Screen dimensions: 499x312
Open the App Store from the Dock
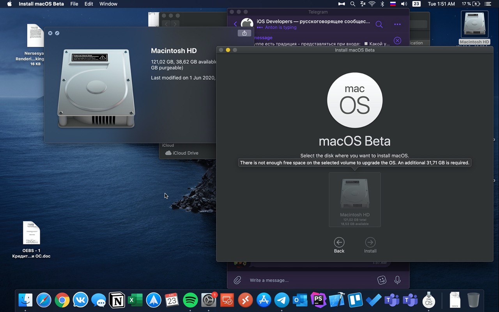pos(264,300)
